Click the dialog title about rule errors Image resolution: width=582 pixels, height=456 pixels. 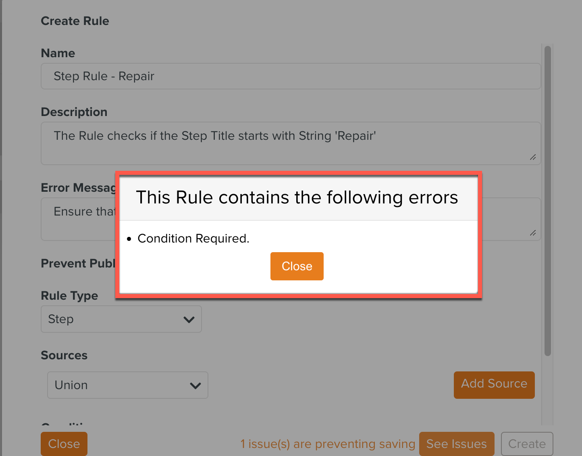tap(297, 198)
